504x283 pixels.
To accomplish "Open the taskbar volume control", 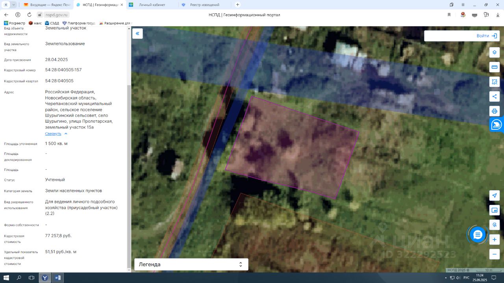I will click(458, 278).
